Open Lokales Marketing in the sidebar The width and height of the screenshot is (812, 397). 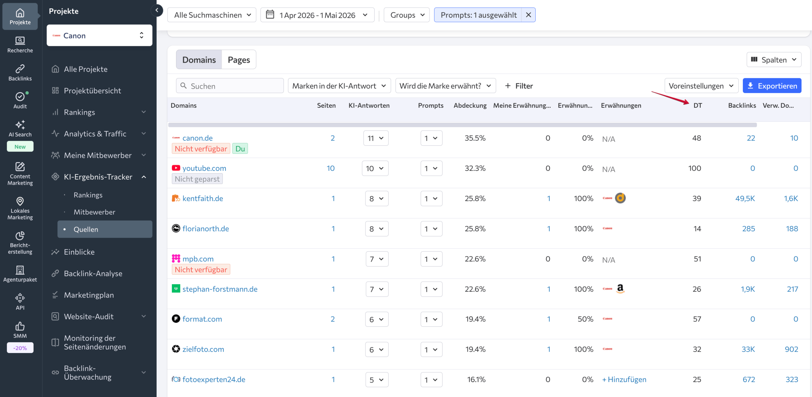tap(20, 208)
